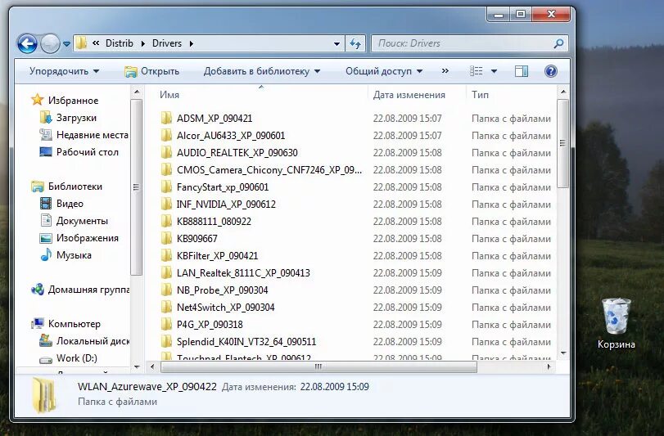The image size is (664, 436).
Task: Click navigation pane scrollbar thumb
Action: point(136,187)
